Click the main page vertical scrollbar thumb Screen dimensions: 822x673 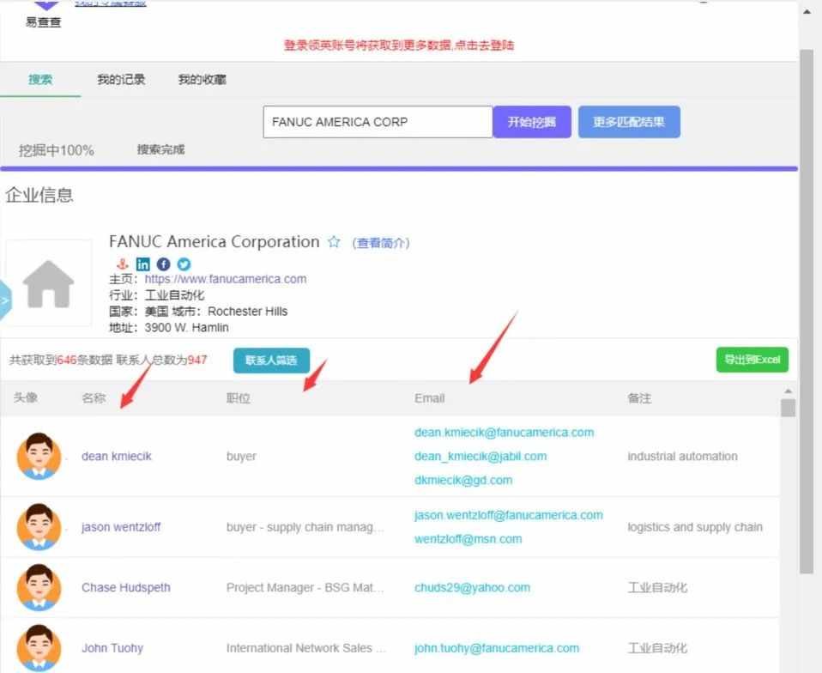pos(807,312)
